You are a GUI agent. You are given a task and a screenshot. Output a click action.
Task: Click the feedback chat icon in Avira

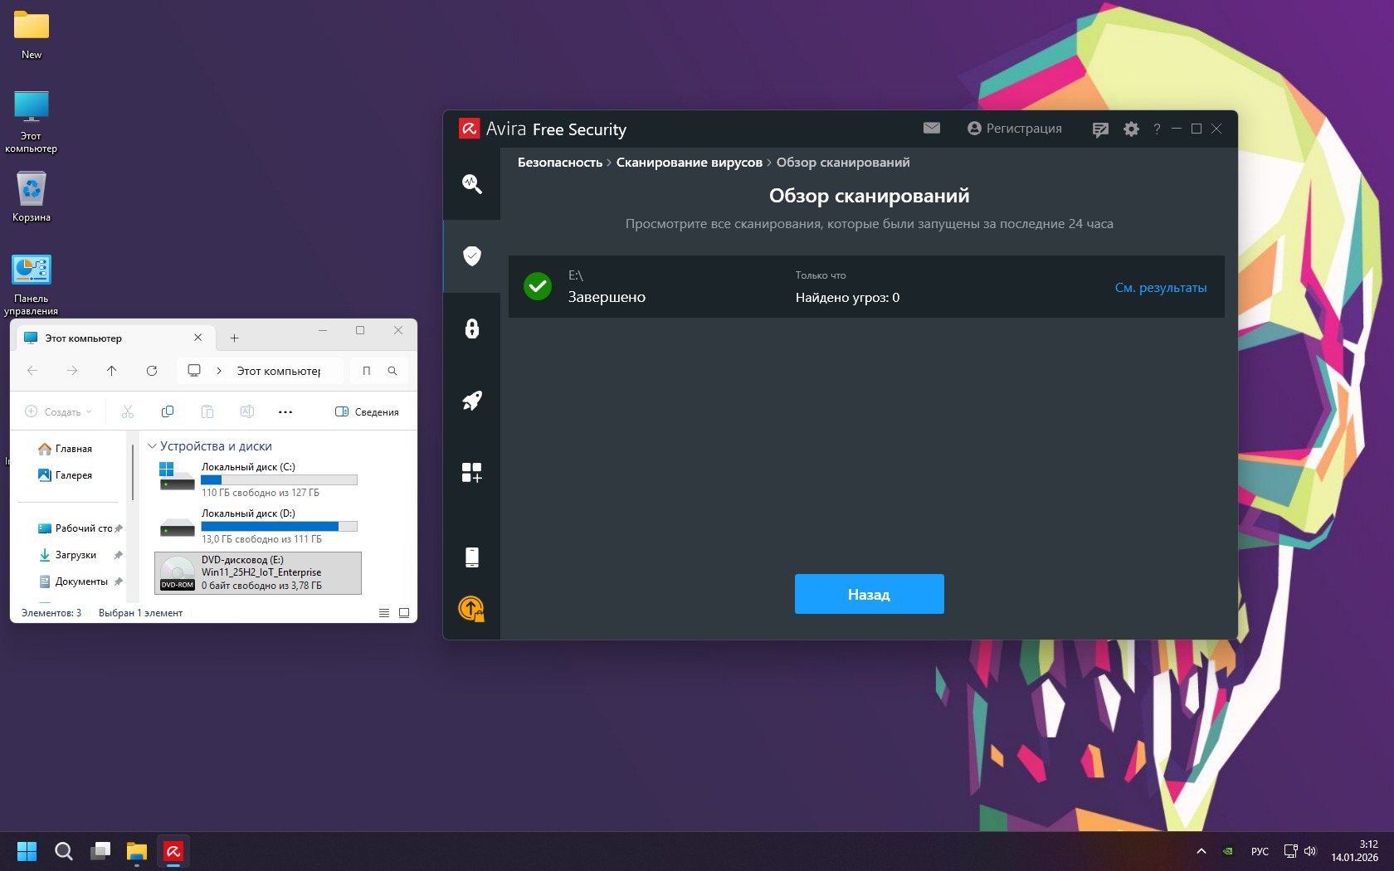(x=1100, y=129)
